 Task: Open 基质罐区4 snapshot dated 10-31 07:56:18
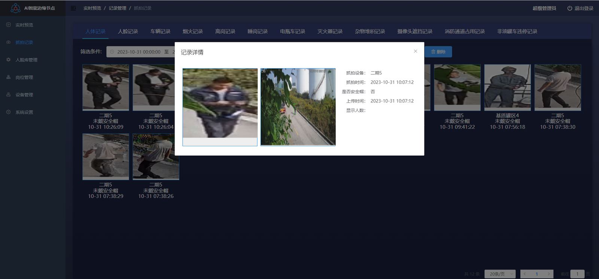point(507,88)
